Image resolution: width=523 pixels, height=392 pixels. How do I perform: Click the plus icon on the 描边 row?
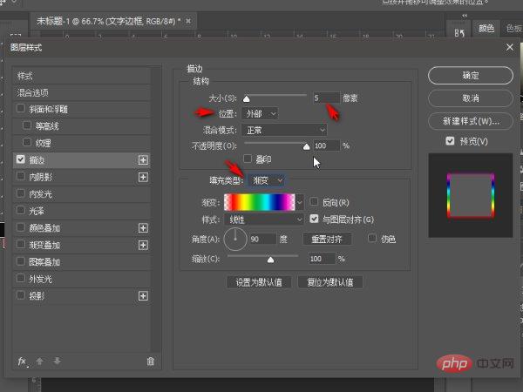coord(143,160)
